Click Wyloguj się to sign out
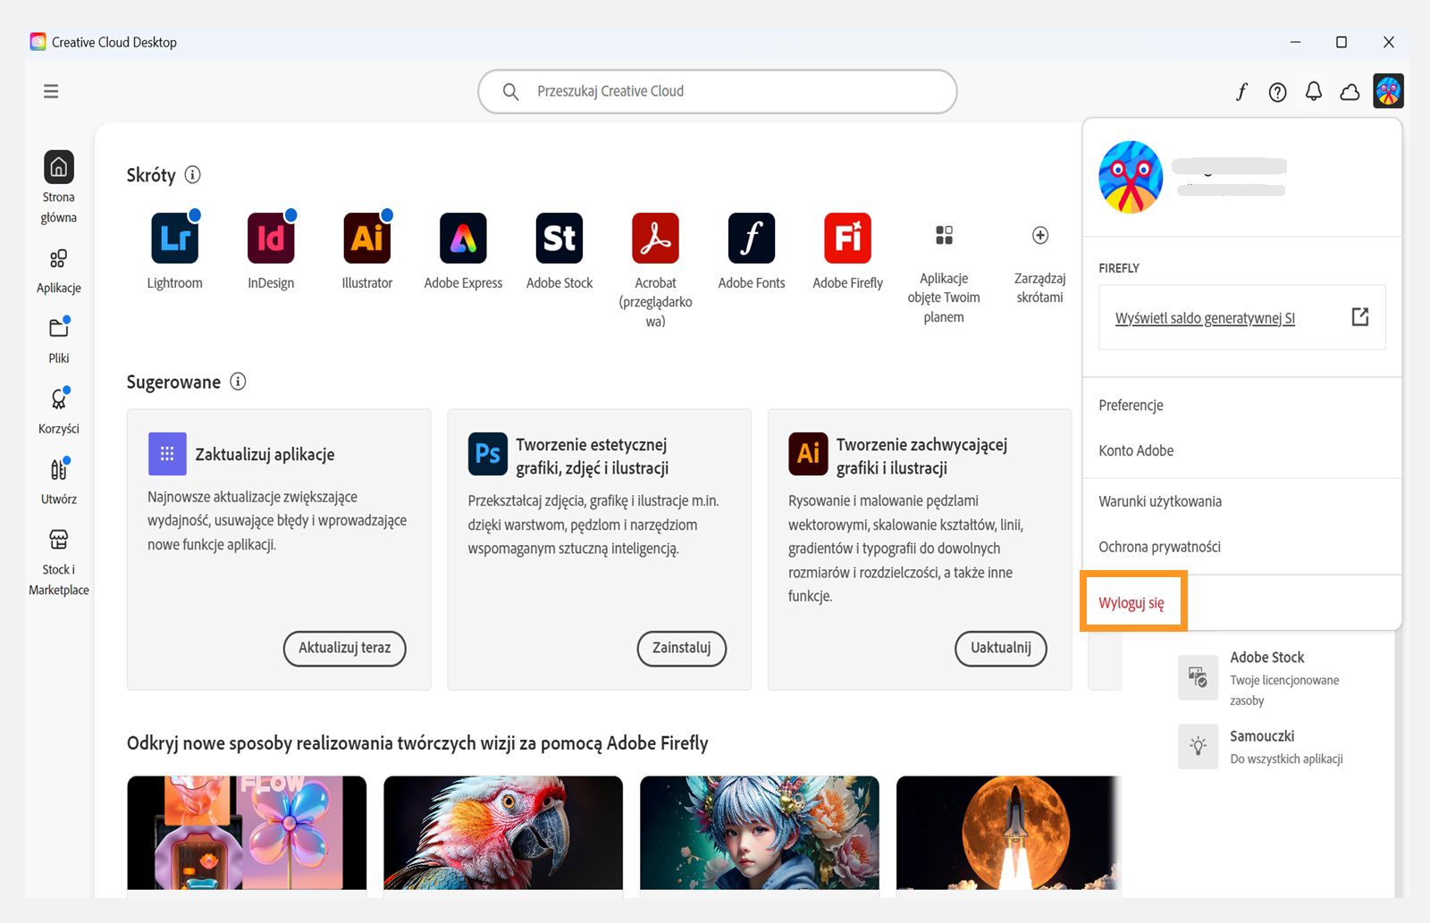Viewport: 1430px width, 923px height. 1131,602
